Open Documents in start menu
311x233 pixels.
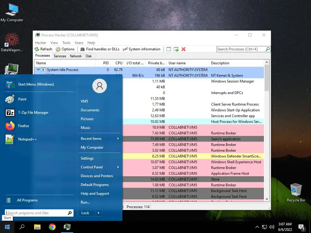(x=90, y=110)
